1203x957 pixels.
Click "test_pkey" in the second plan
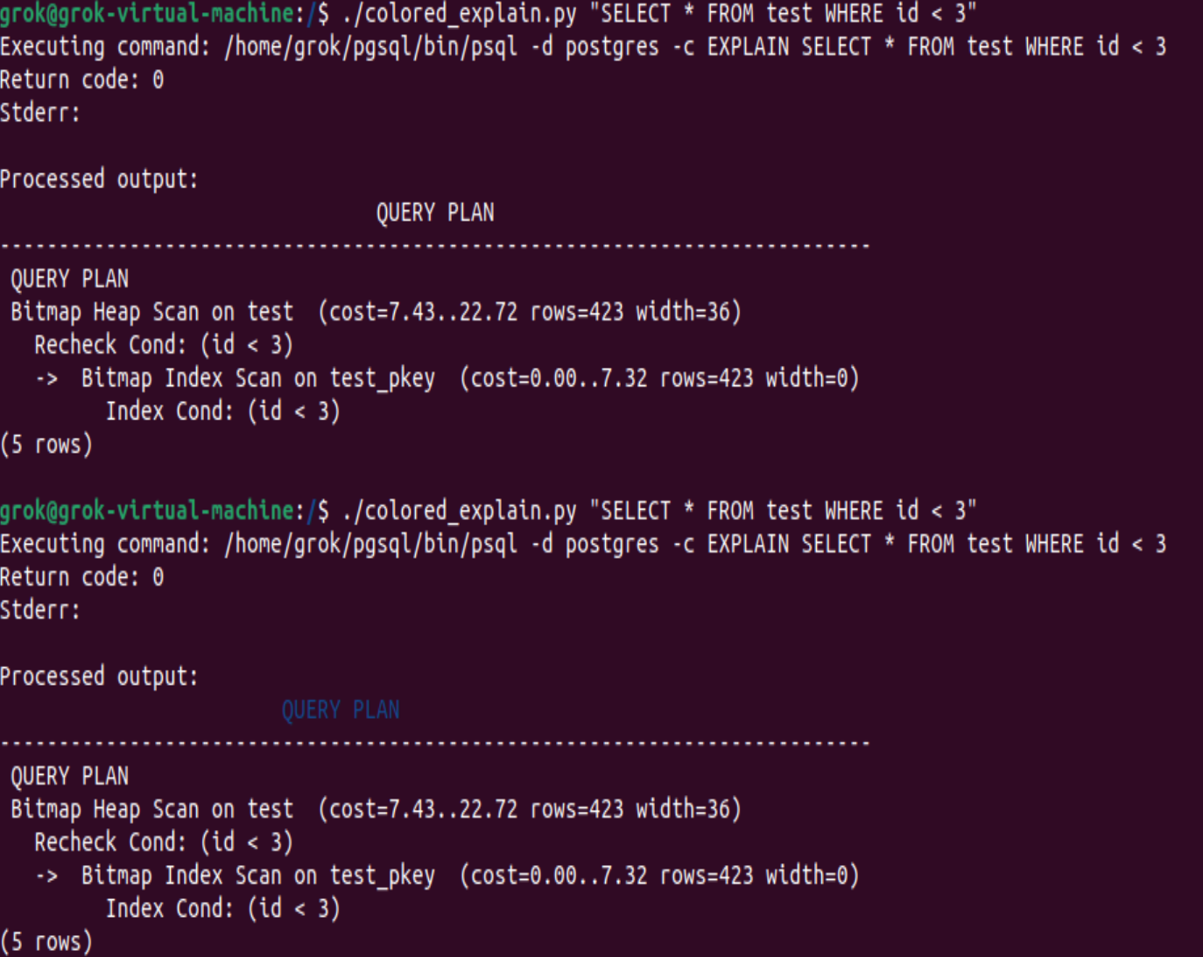(382, 876)
